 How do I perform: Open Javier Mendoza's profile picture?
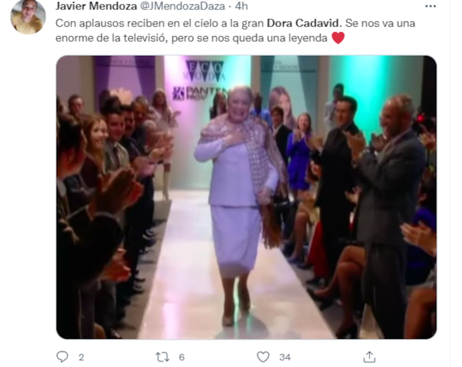tap(28, 17)
